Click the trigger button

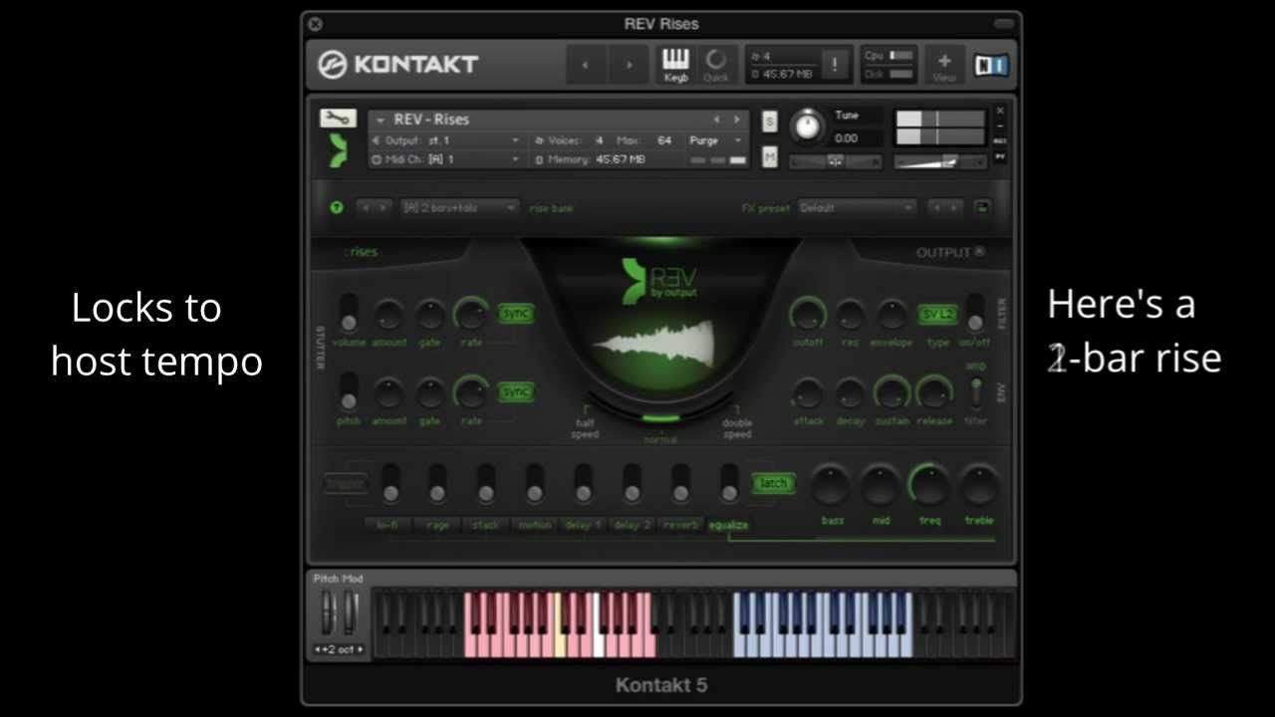pyautogui.click(x=346, y=484)
